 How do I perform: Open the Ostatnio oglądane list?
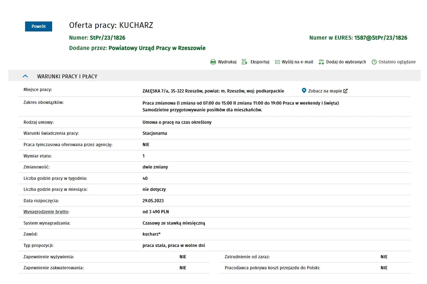click(x=397, y=62)
